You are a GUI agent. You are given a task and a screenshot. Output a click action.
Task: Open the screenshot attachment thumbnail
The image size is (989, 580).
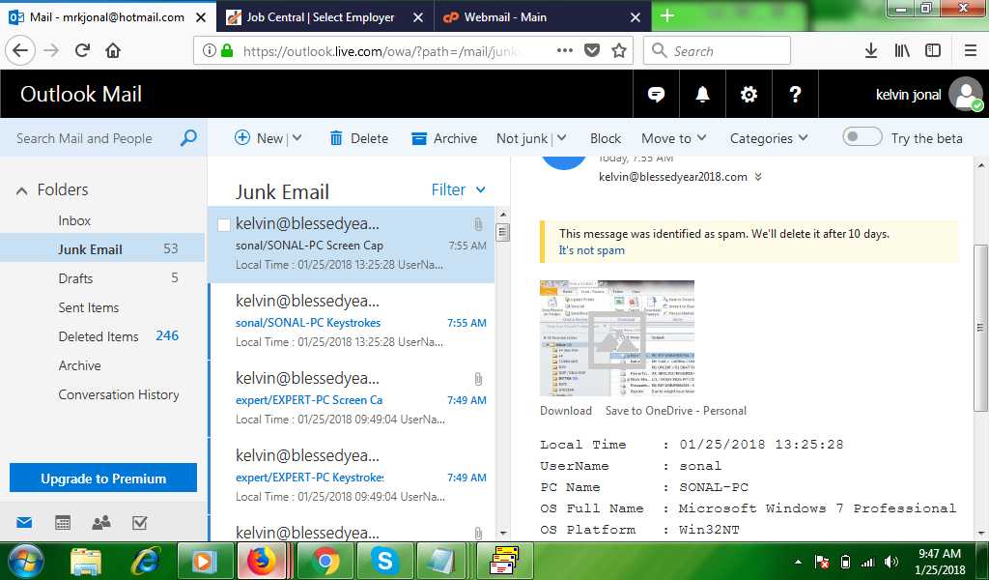(x=617, y=338)
